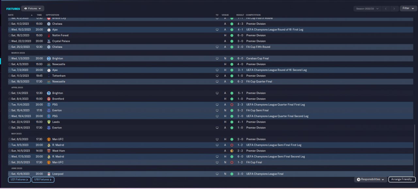Click Man UFC crest in the 6/5/2023 row
This screenshot has height=189, width=418.
tap(49, 139)
